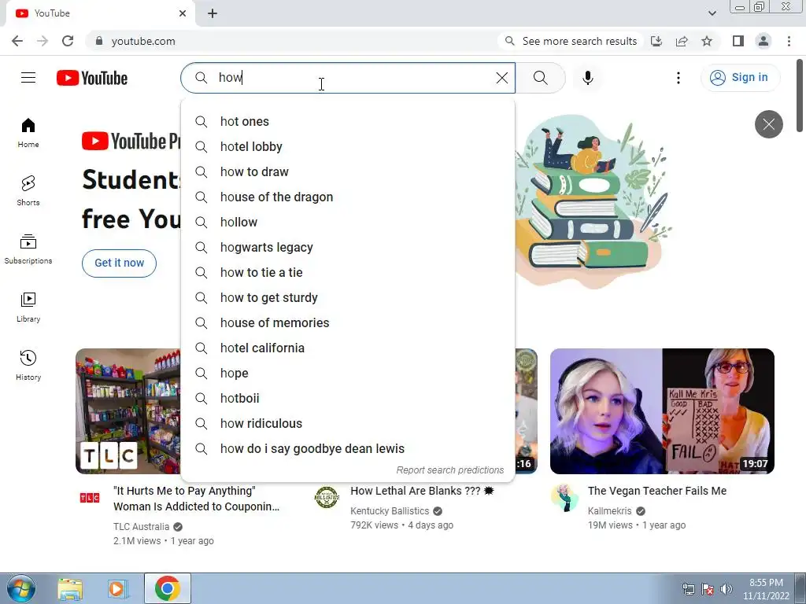806x604 pixels.
Task: Open a new Chrome tab
Action: coord(213,13)
